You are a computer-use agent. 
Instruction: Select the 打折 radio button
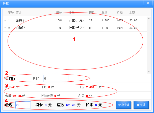click(x=7, y=78)
